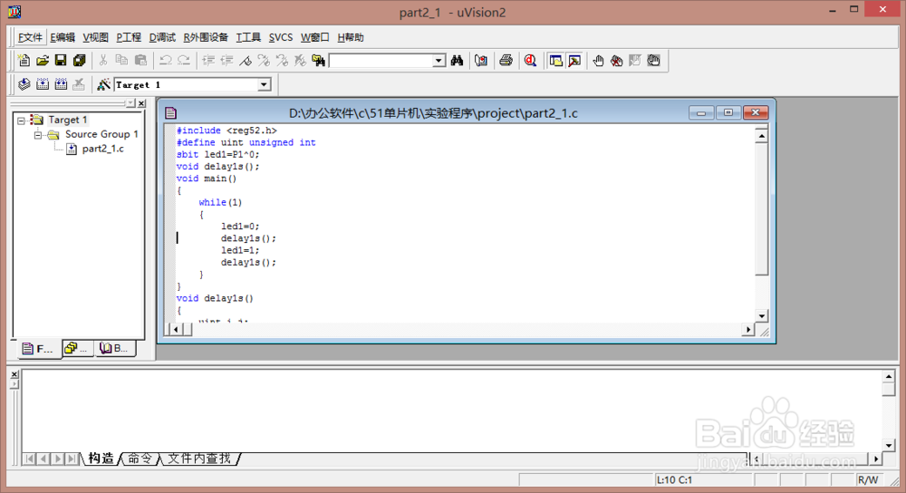Click the Cut scissors icon
906x493 pixels.
(x=103, y=60)
